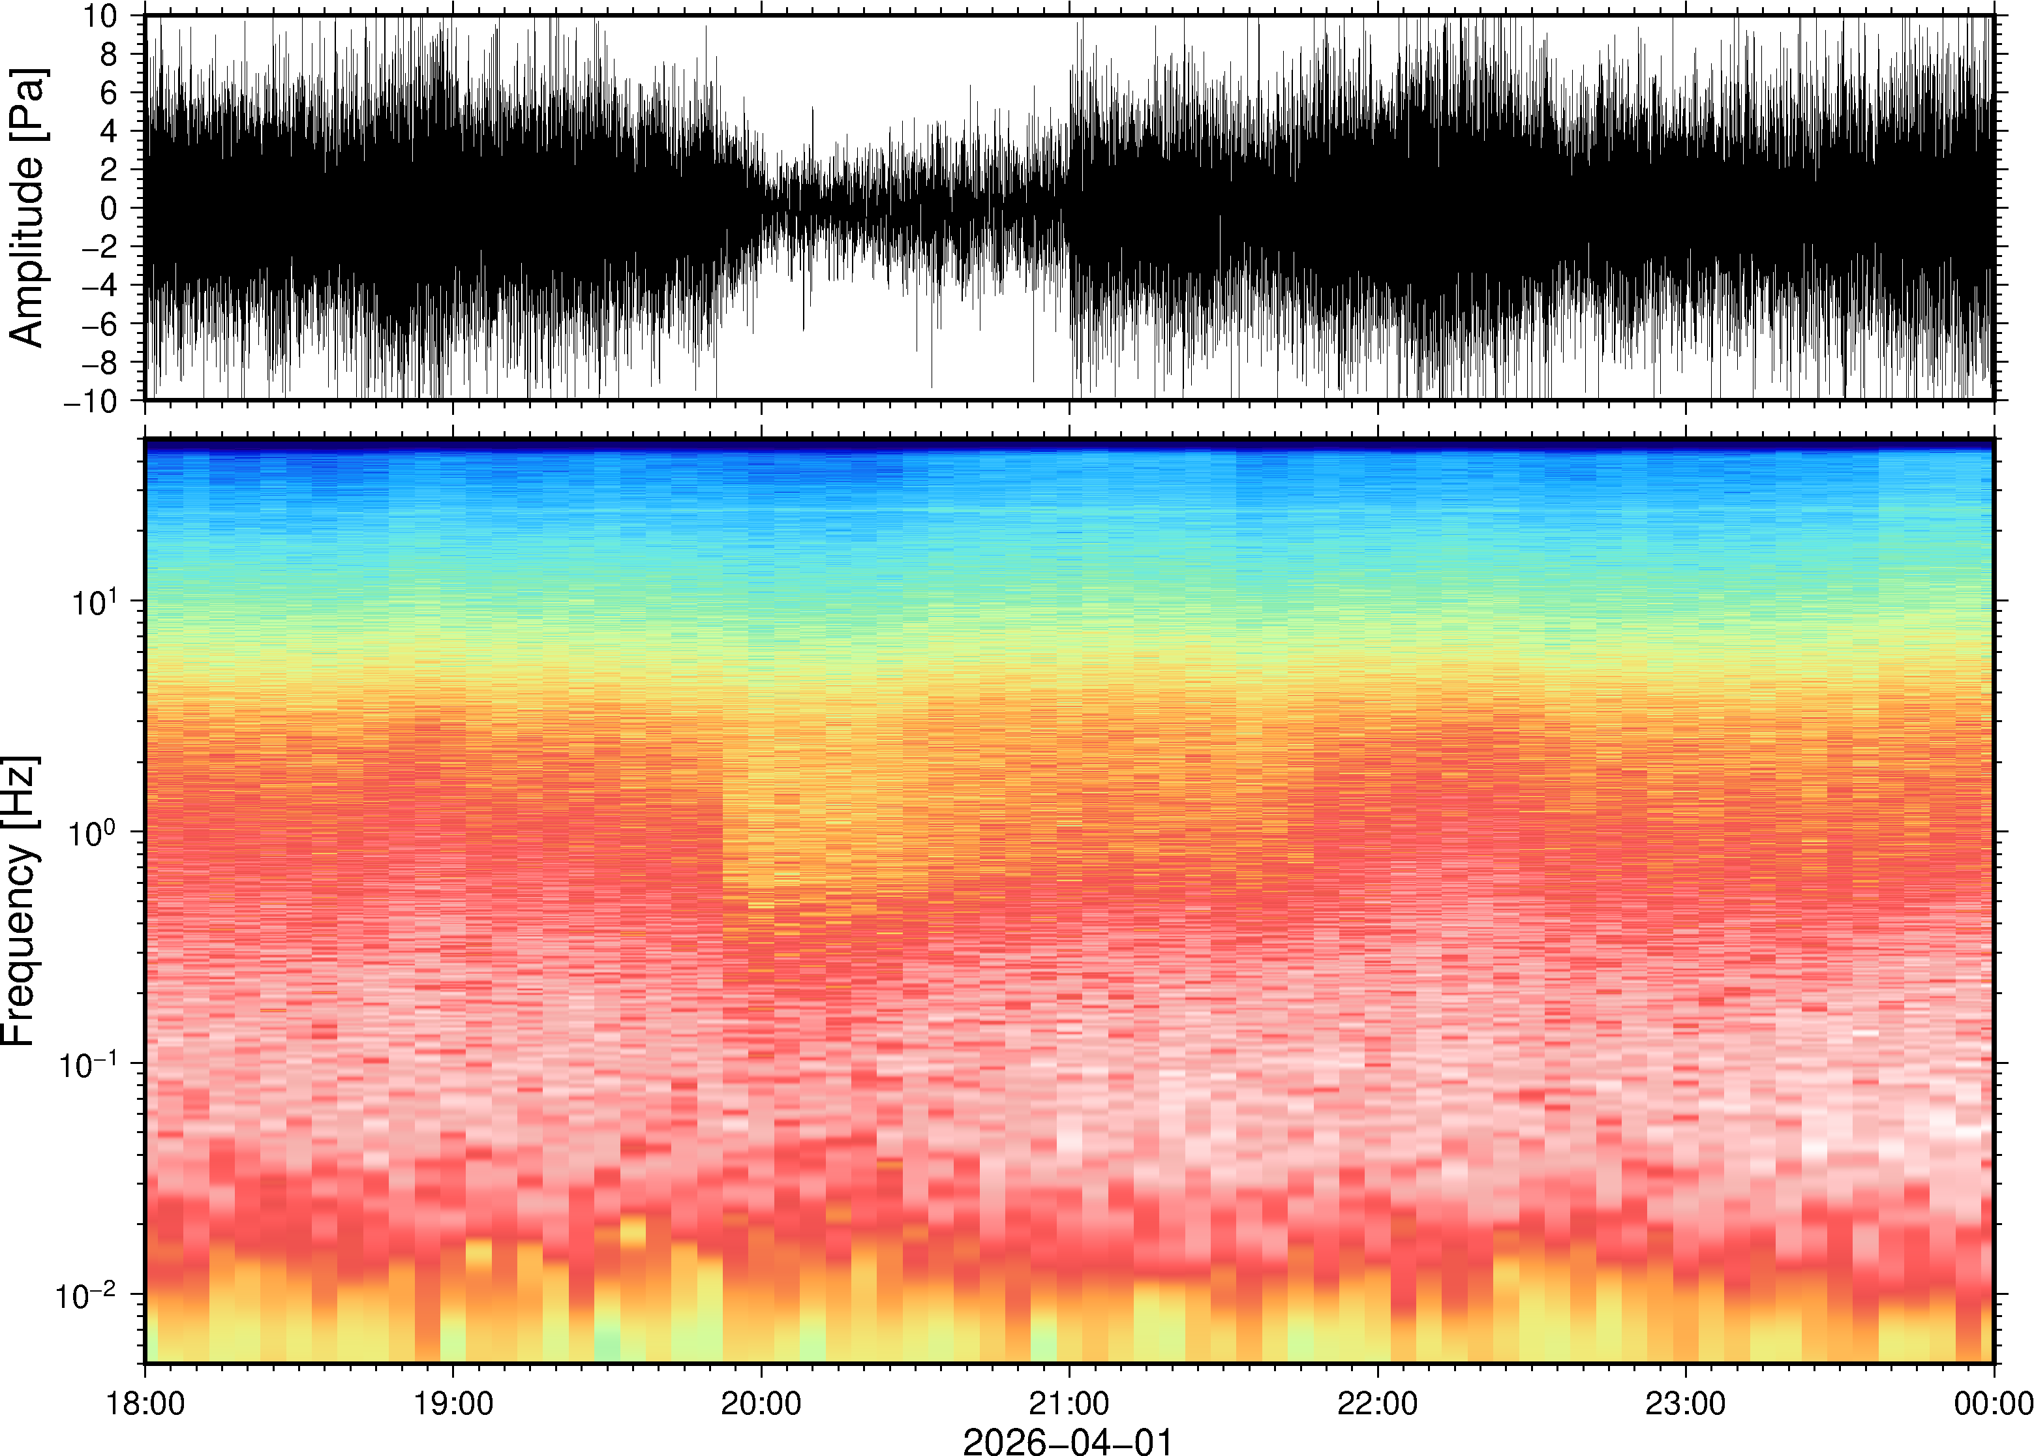Screen dimensions: 2034x1456
Task: Click the 18:00 start time label
Action: tap(145, 1403)
